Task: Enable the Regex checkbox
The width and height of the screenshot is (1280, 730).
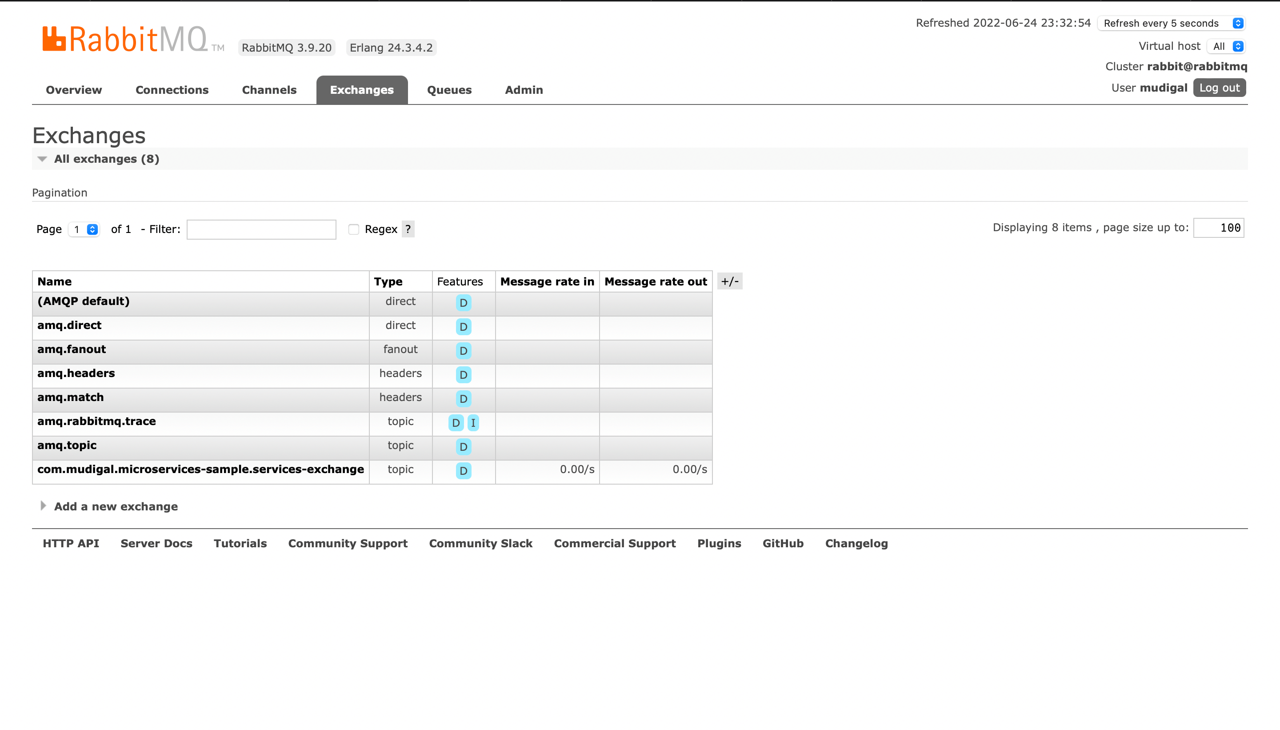Action: pyautogui.click(x=354, y=230)
